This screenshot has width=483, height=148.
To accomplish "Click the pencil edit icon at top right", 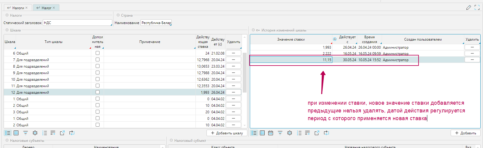I will [x=468, y=8].
